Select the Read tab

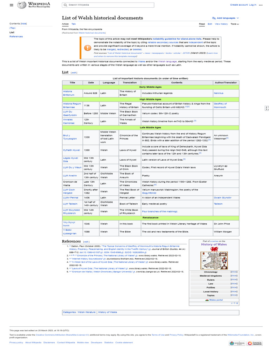tap(202, 24)
